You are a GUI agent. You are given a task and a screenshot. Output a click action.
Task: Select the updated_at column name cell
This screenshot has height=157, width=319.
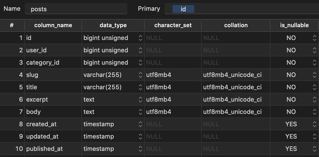coord(42,137)
